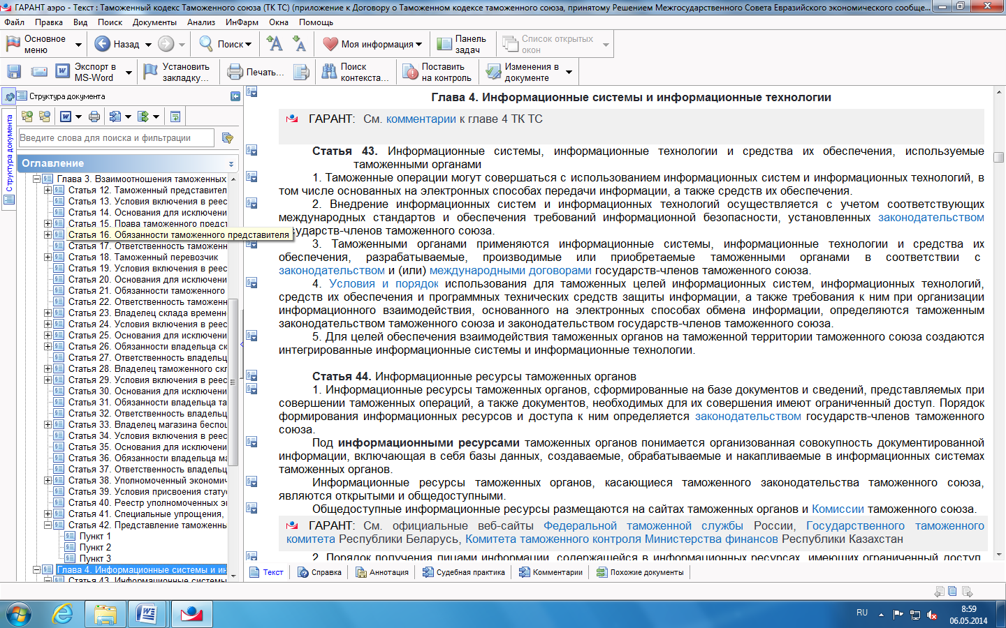Expand Статья 18 Таможенный перевозчик node

tap(48, 257)
